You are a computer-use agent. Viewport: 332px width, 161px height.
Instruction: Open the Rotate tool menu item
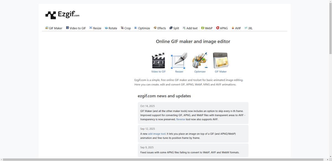point(111,28)
